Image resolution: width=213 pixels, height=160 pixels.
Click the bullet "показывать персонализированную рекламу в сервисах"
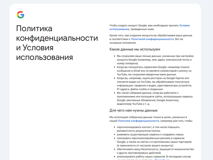pyautogui.click(x=154, y=142)
